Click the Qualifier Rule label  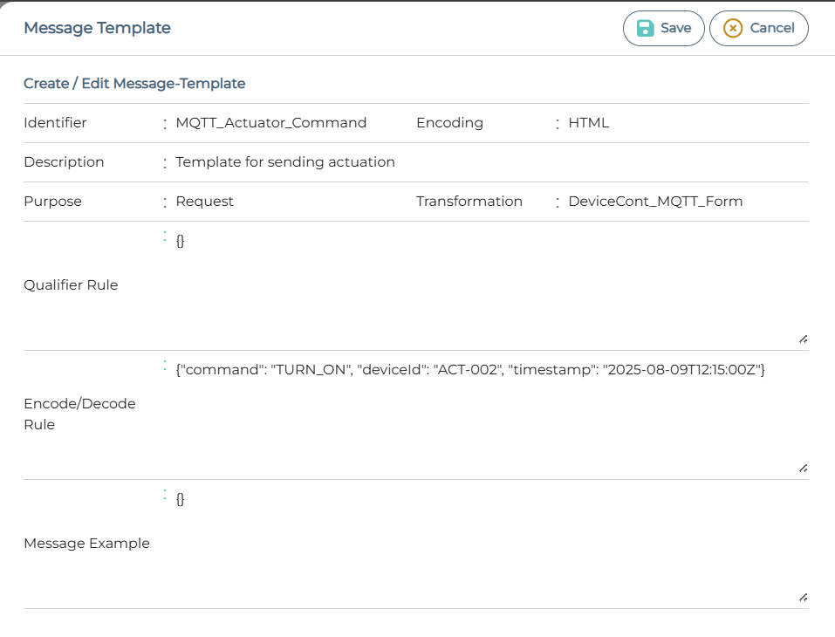point(71,285)
